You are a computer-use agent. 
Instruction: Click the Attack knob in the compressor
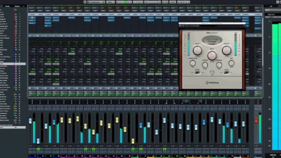click(205, 65)
